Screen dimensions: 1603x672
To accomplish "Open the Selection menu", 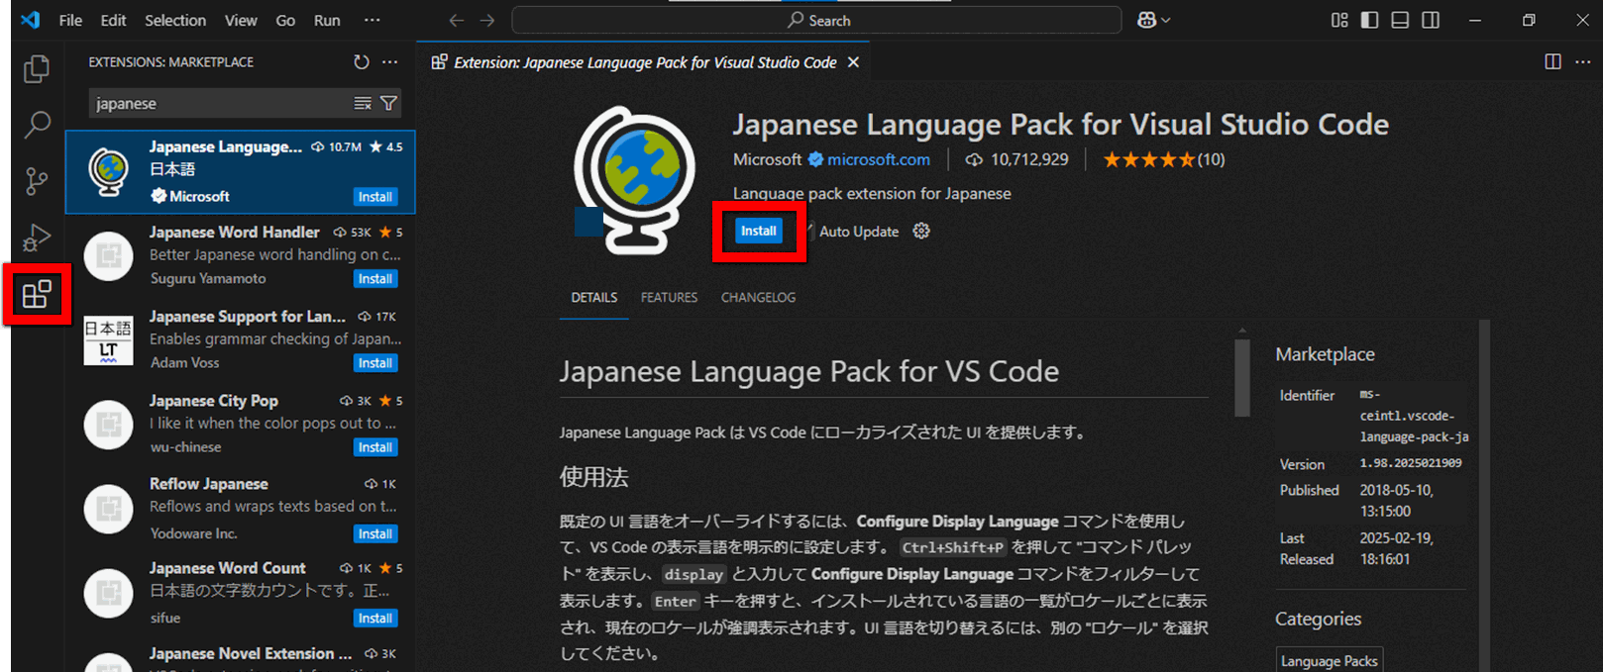I will [175, 20].
